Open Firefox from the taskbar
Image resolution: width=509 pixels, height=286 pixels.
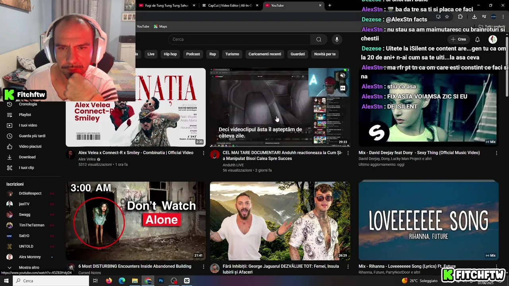[109, 281]
